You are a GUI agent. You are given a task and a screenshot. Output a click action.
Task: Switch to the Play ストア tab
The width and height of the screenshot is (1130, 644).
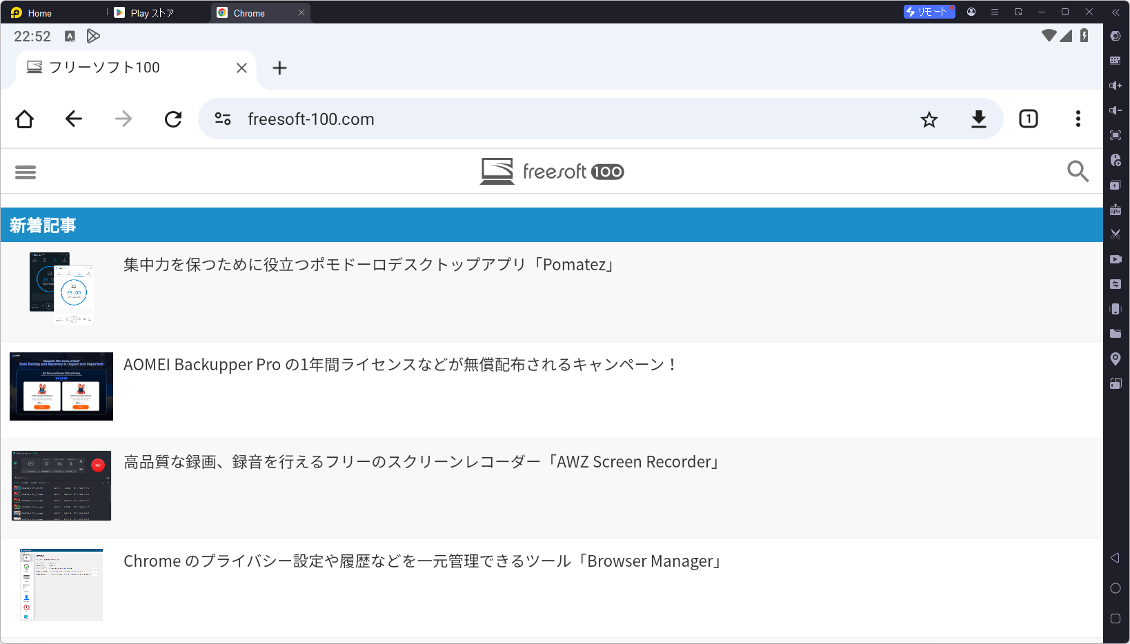pos(146,12)
